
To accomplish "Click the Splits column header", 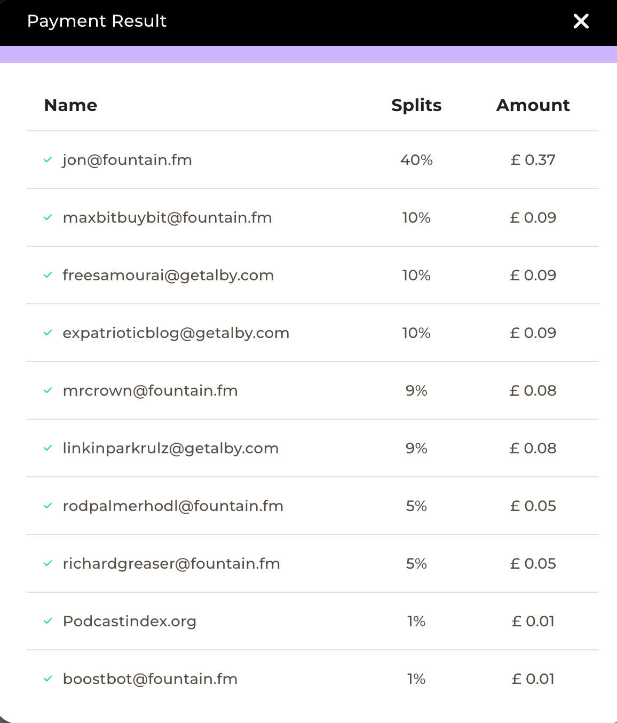I will point(416,106).
